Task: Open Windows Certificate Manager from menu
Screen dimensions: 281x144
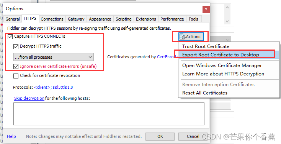Action: coord(229,66)
